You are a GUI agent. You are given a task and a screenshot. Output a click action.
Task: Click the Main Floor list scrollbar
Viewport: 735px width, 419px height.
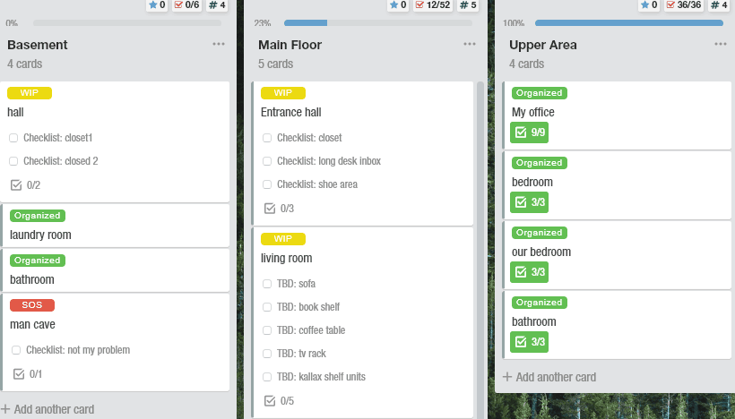(480, 250)
